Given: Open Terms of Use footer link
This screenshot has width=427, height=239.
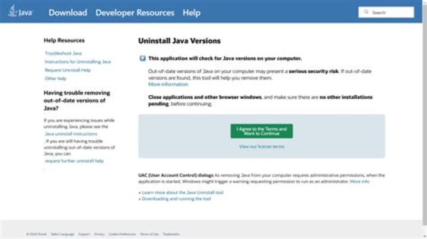Looking at the screenshot, I should (x=149, y=234).
